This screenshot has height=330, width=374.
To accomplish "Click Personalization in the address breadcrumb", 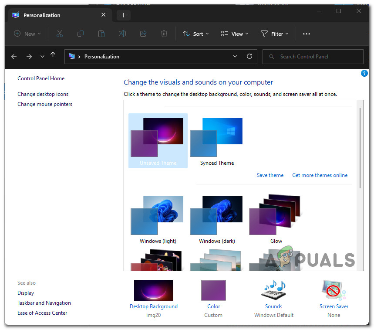I will click(101, 57).
